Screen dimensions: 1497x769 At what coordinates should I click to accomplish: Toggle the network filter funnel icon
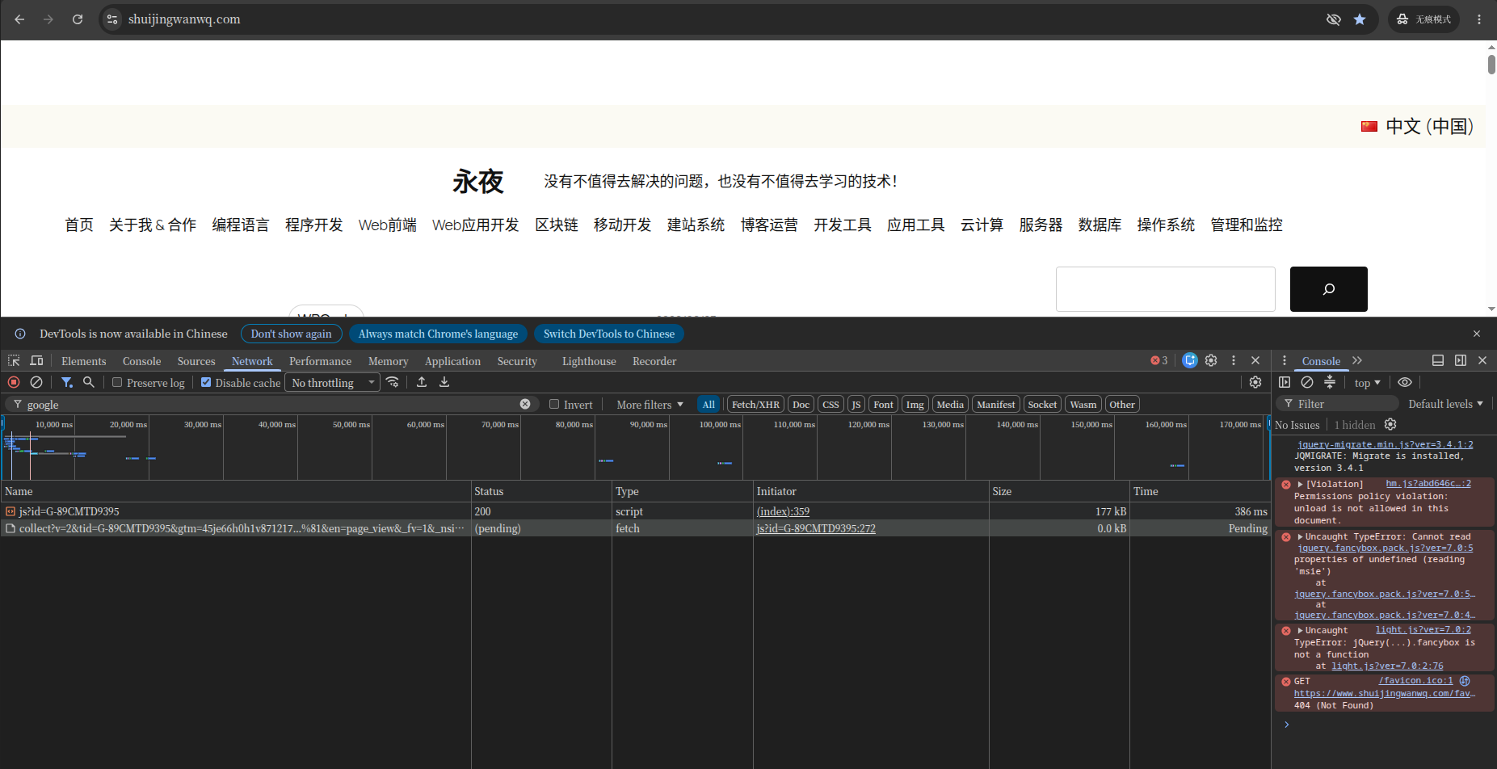tap(67, 382)
